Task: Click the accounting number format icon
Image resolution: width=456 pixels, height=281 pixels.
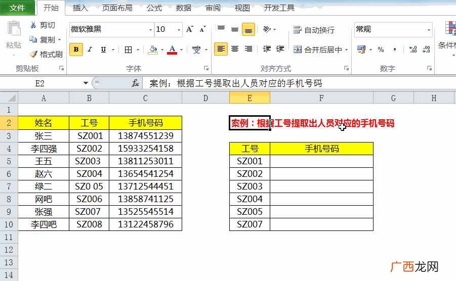Action: coord(361,50)
